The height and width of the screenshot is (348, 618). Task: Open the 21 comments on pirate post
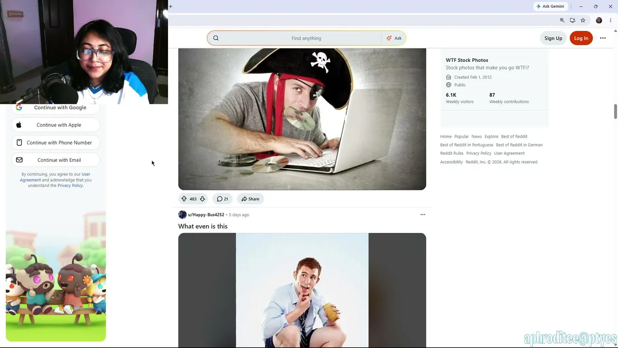point(222,199)
